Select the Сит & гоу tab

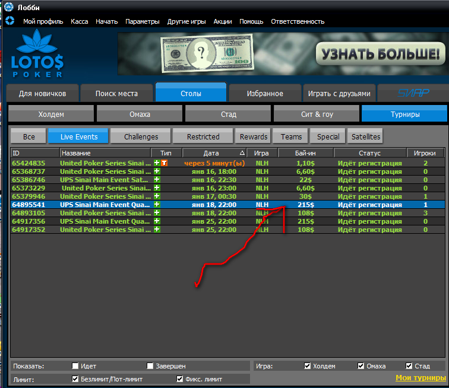(317, 114)
